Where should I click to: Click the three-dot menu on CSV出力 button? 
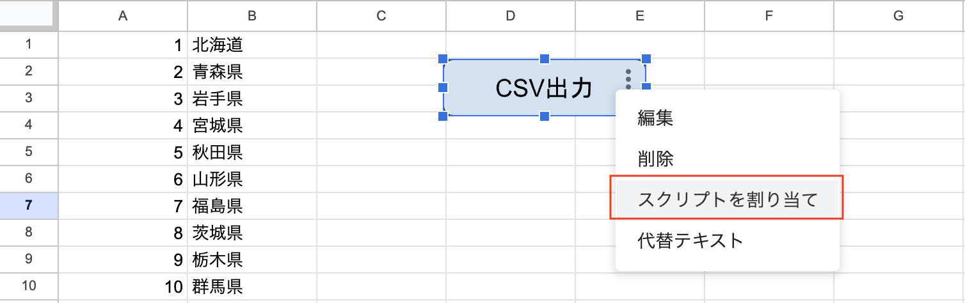click(x=628, y=79)
